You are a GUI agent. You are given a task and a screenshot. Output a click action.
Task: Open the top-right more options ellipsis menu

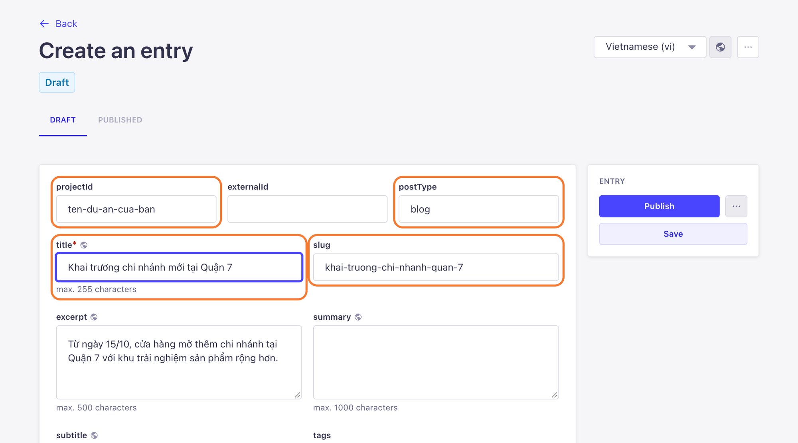(748, 47)
